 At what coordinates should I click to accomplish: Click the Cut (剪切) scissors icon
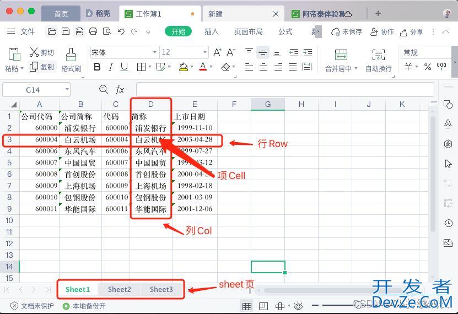(34, 52)
